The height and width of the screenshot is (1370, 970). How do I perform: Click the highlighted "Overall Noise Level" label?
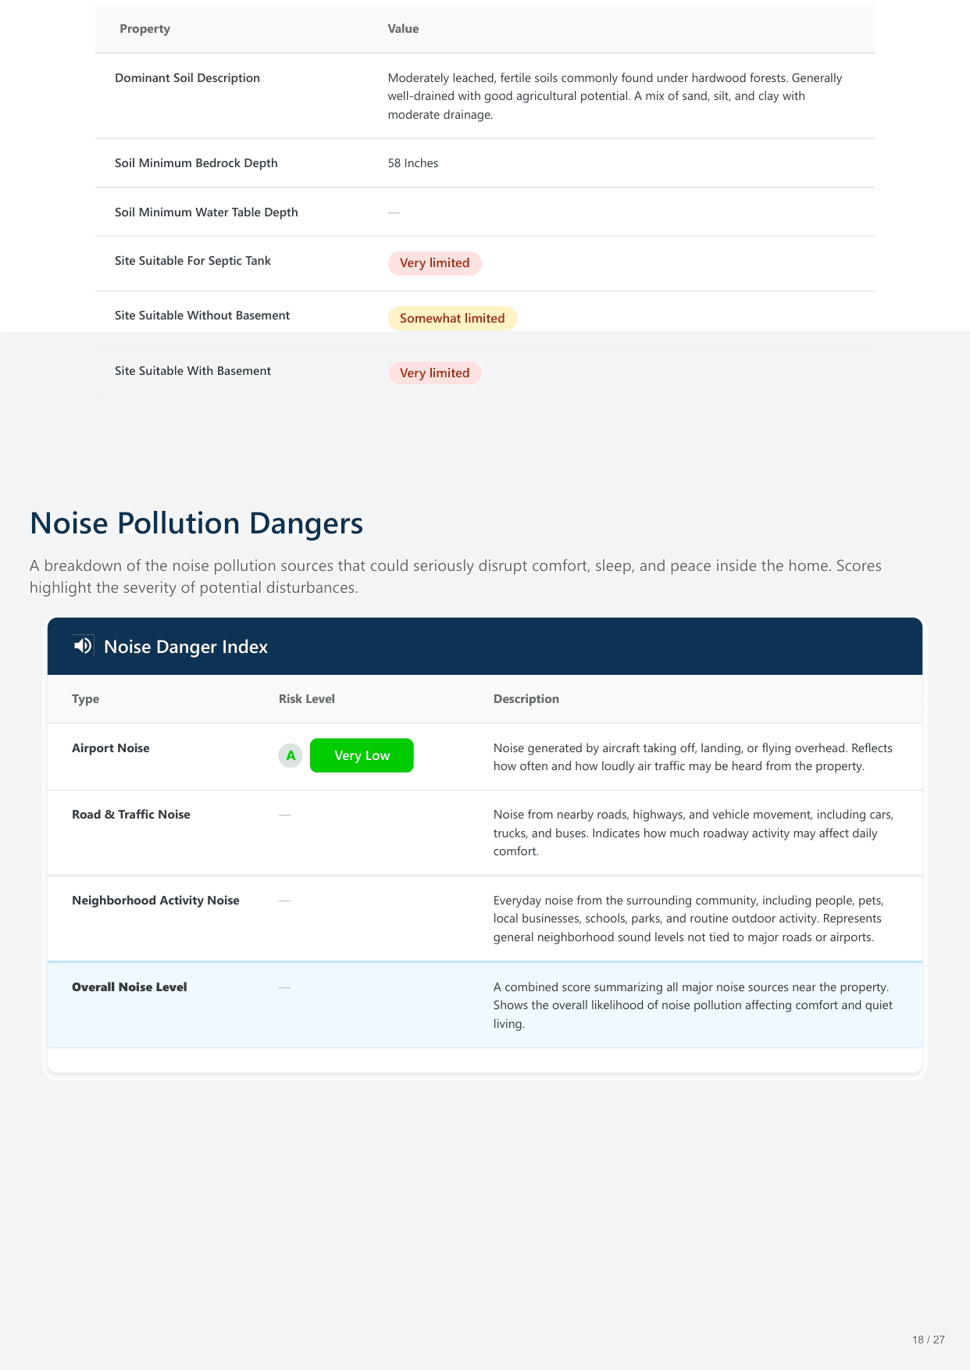[130, 987]
